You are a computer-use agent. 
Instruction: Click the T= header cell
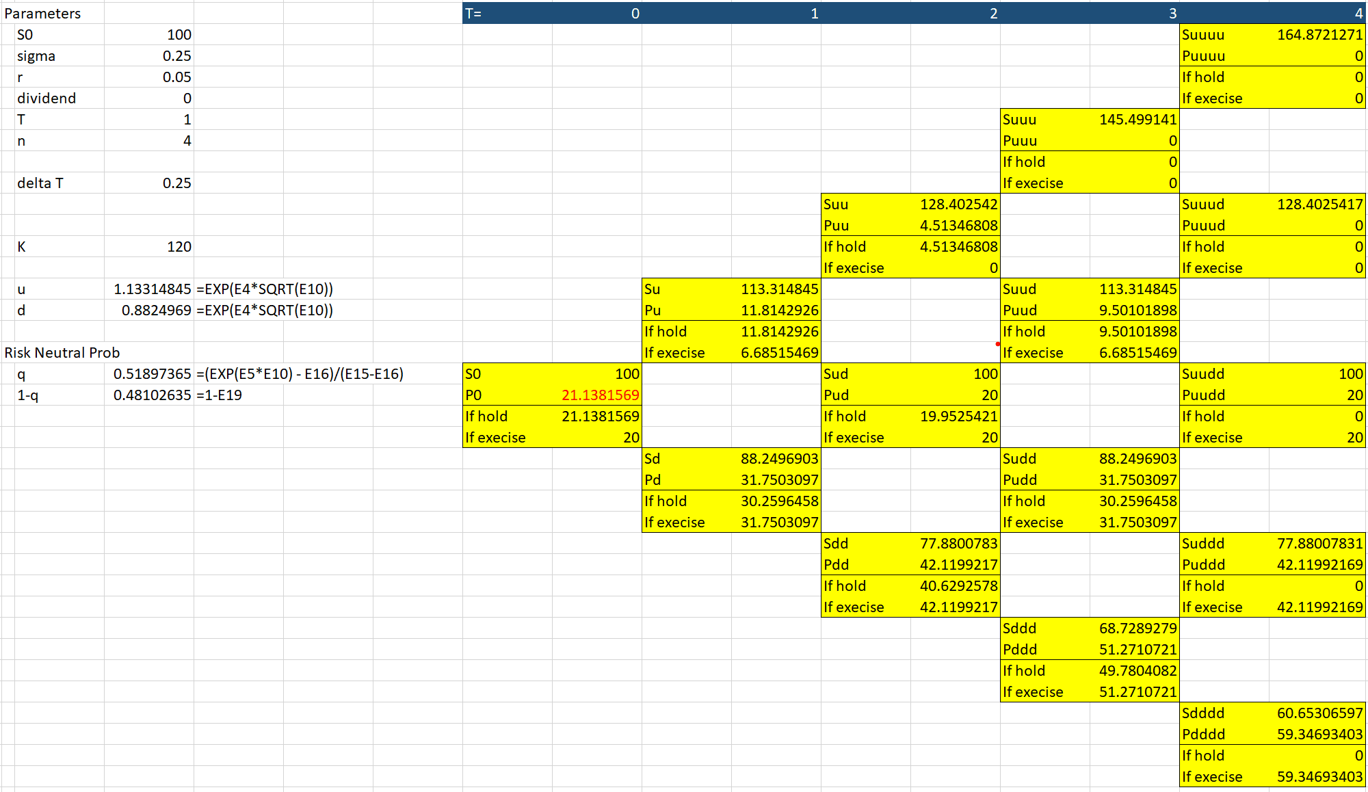point(508,14)
